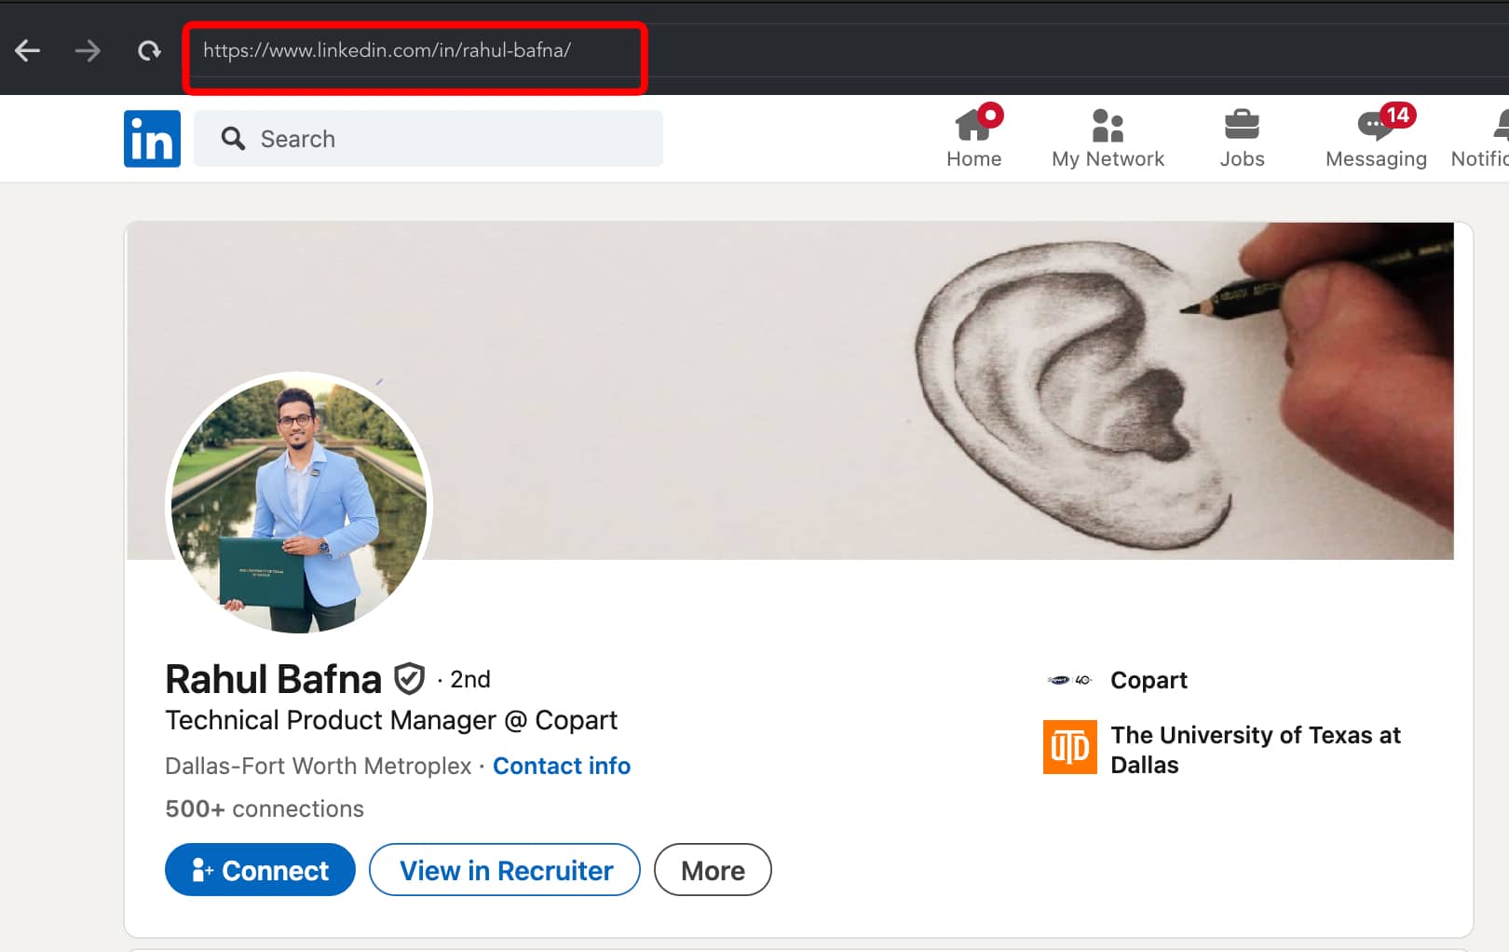Reload the page
This screenshot has height=952, width=1509.
pos(149,51)
